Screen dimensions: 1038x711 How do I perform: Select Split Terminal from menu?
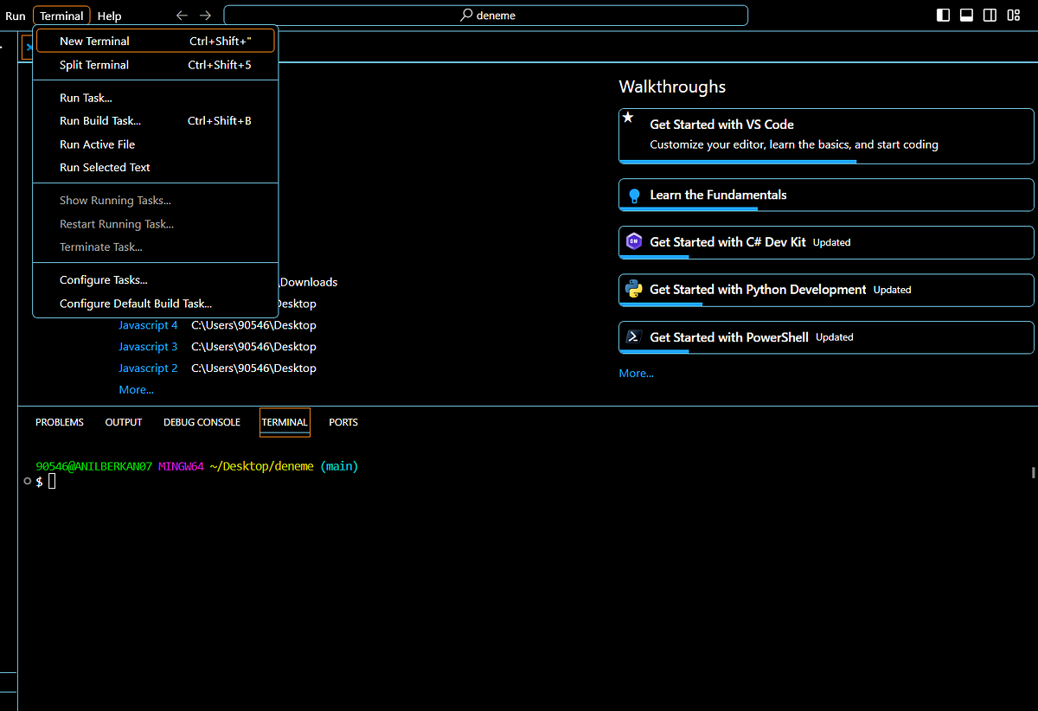point(156,65)
